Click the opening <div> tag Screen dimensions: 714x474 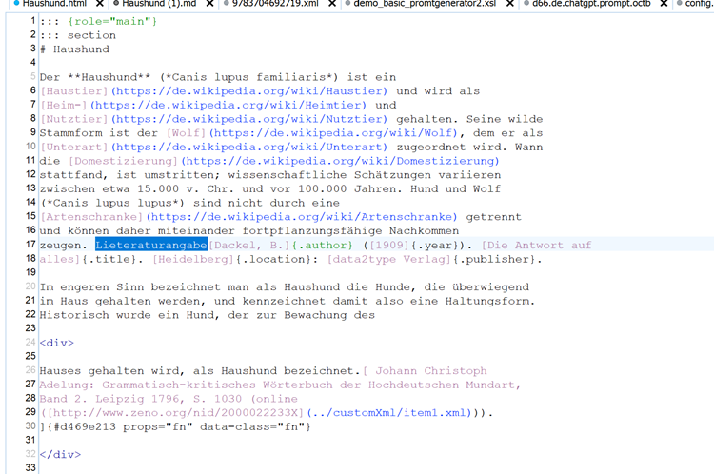57,343
